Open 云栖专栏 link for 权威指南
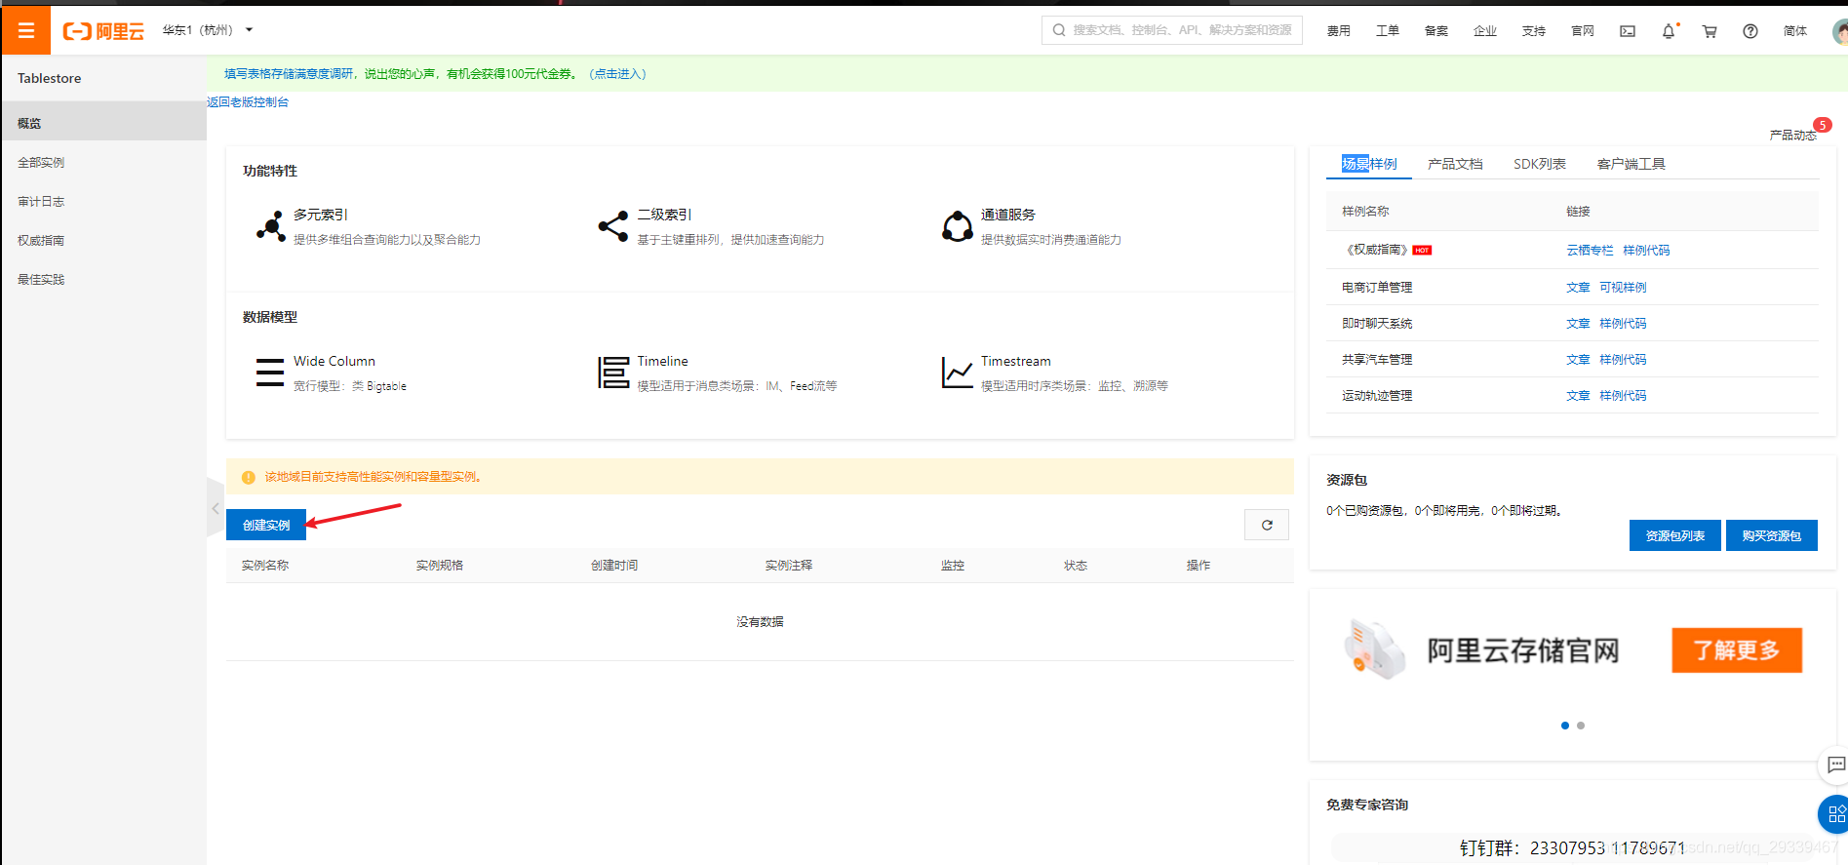This screenshot has width=1848, height=865. click(x=1590, y=251)
